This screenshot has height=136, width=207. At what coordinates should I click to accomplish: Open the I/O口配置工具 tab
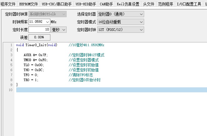point(189,4)
